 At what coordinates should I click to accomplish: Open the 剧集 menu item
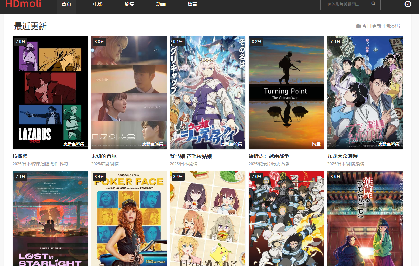pos(129,4)
